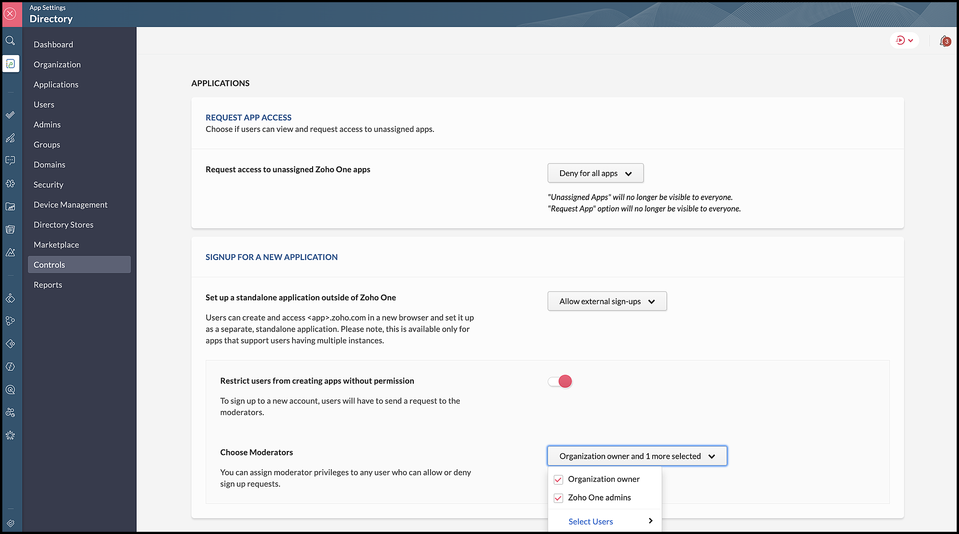Select the active Directory icon in left rail

11,64
